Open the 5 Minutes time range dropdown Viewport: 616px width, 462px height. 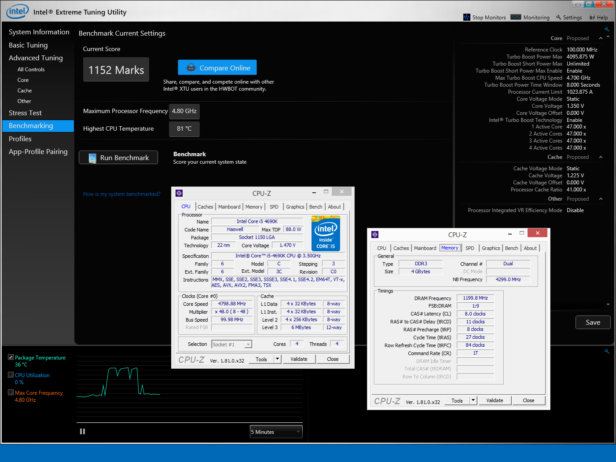(276, 432)
